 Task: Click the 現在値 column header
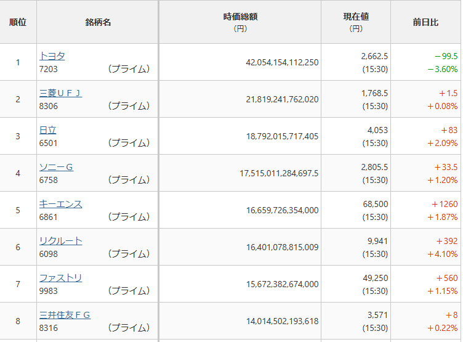(x=356, y=17)
